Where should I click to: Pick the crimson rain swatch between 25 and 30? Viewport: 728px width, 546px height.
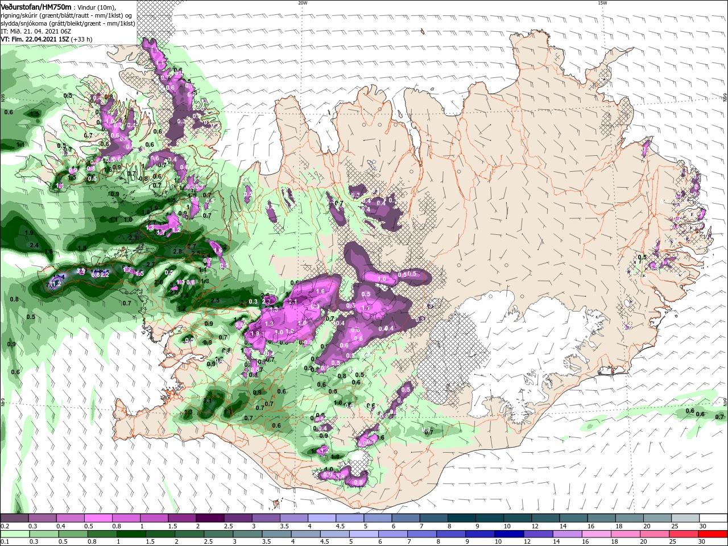[x=684, y=534]
